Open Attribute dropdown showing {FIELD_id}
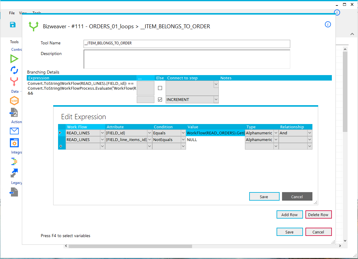This screenshot has width=358, height=259. click(x=150, y=133)
